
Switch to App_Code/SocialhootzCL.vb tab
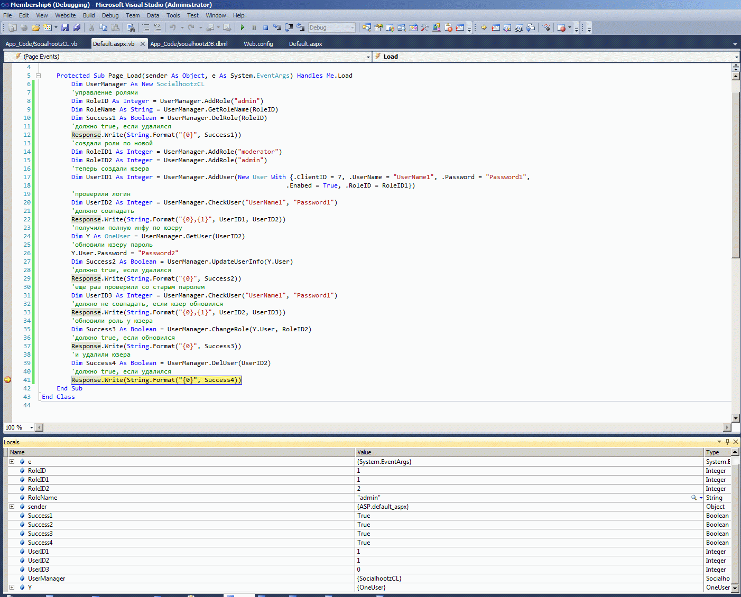[x=41, y=44]
